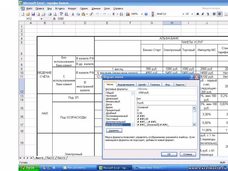Run the Spelling check icon
The height and width of the screenshot is (171, 228).
(x=61, y=14)
